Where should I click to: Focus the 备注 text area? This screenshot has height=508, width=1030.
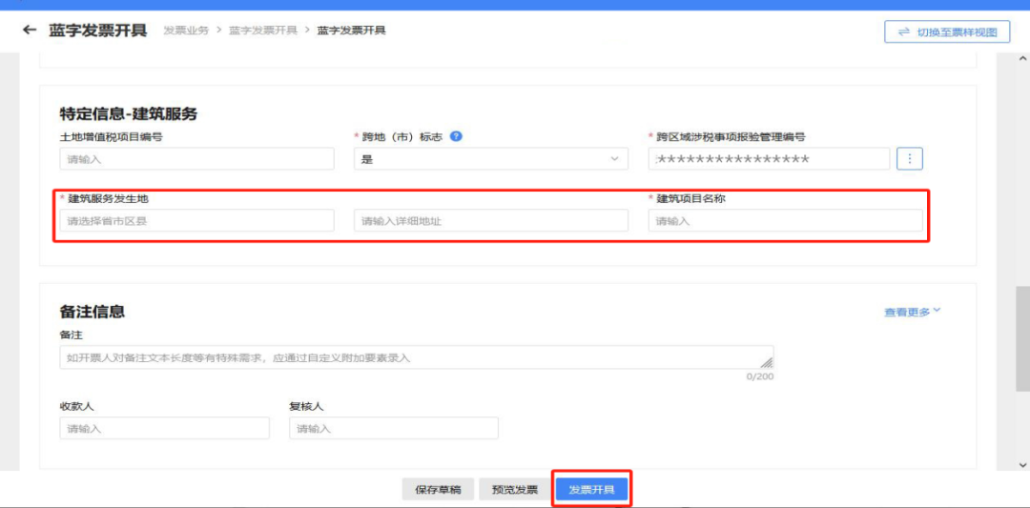tap(417, 357)
